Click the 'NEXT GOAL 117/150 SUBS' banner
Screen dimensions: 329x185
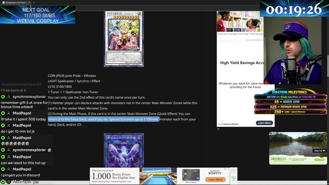38,15
